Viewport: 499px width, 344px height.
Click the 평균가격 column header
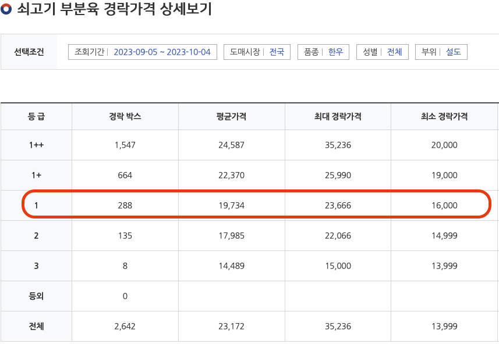coord(231,117)
